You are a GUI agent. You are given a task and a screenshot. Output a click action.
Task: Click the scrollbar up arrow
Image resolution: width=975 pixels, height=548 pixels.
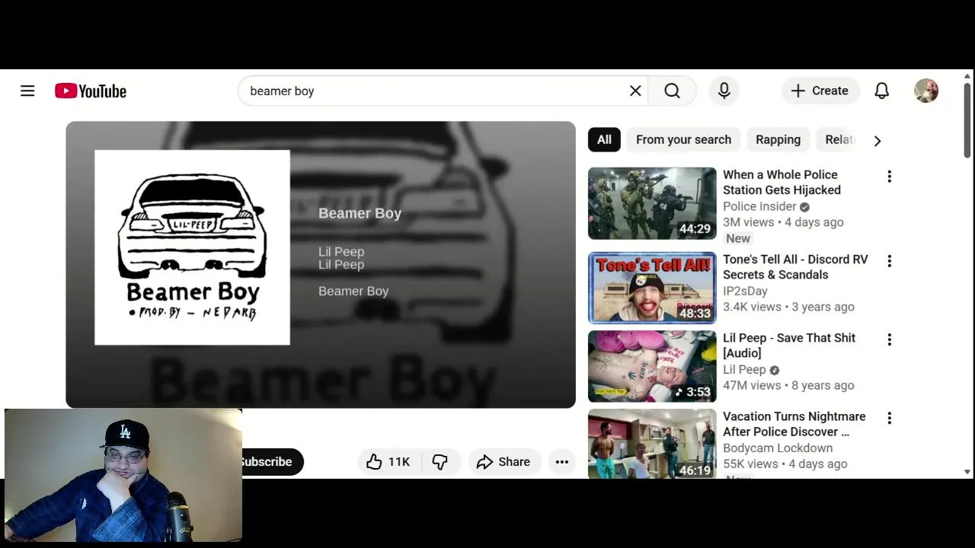967,77
